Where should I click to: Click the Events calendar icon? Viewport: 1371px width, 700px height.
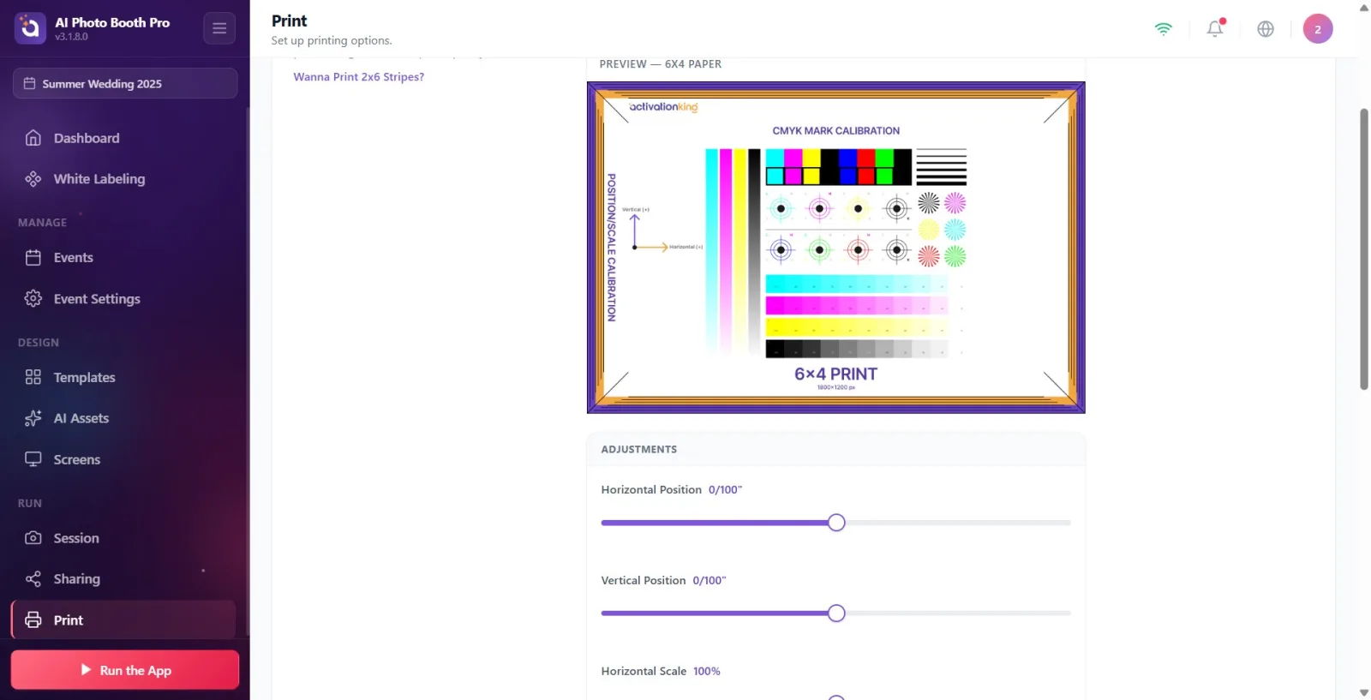point(33,258)
